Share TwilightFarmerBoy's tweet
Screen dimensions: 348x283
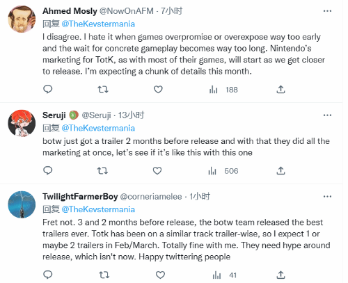280,275
